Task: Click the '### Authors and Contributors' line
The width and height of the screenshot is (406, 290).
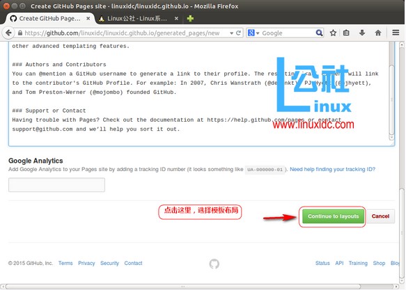Action: [x=59, y=65]
